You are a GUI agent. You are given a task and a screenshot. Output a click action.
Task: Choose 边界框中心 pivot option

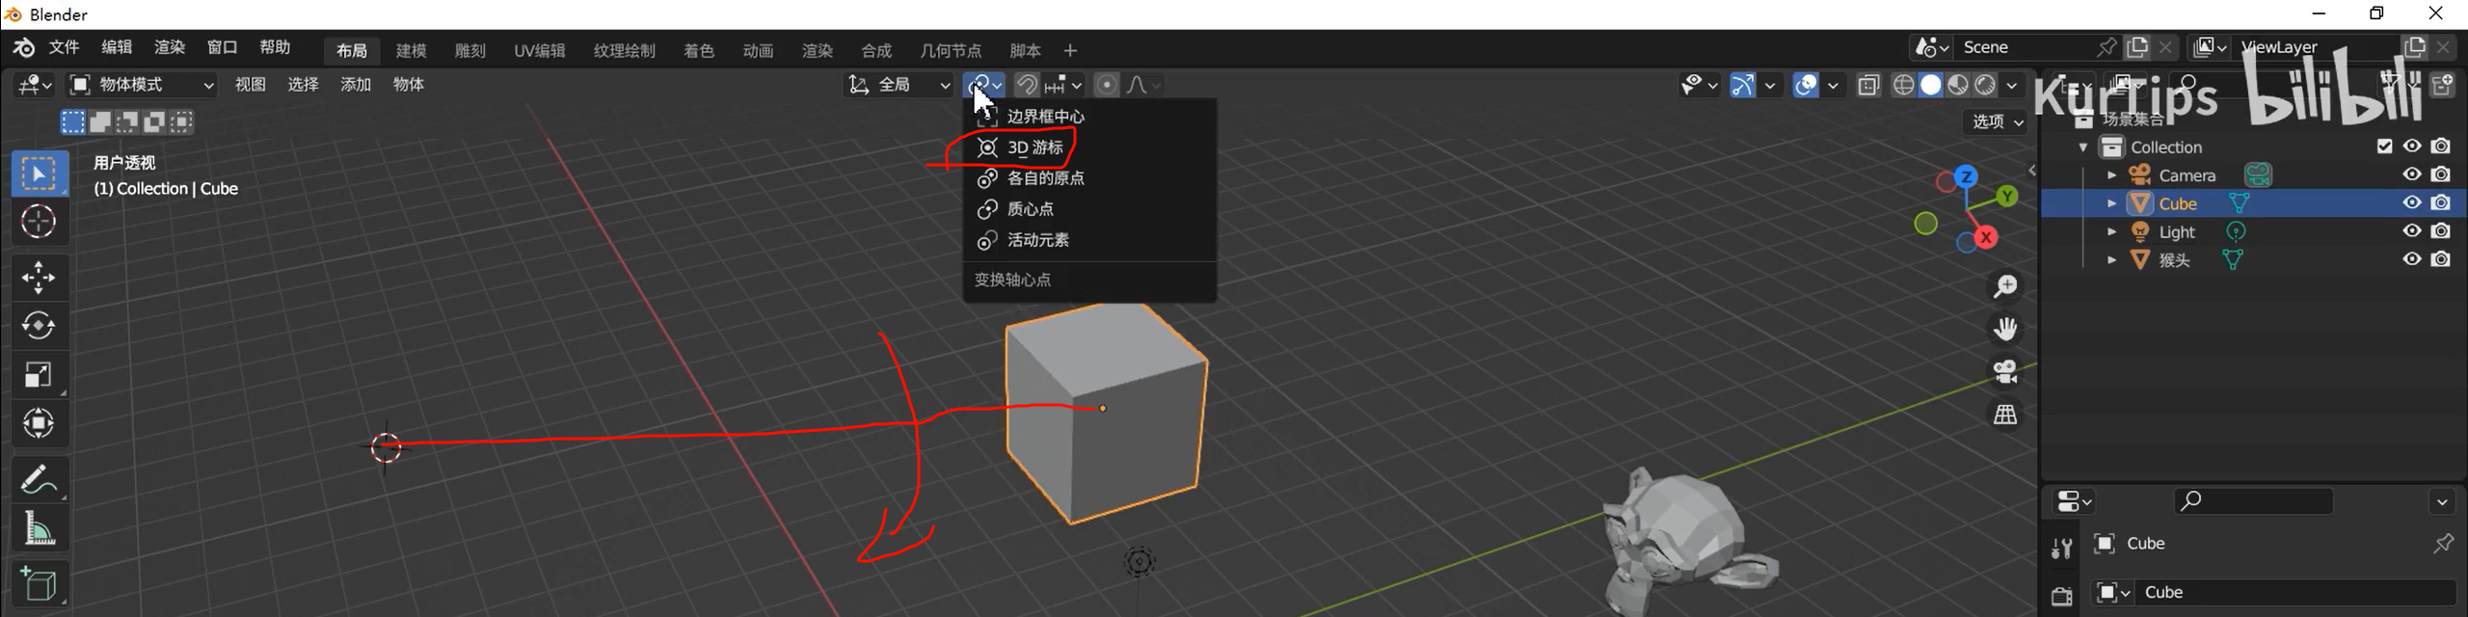click(x=1089, y=117)
